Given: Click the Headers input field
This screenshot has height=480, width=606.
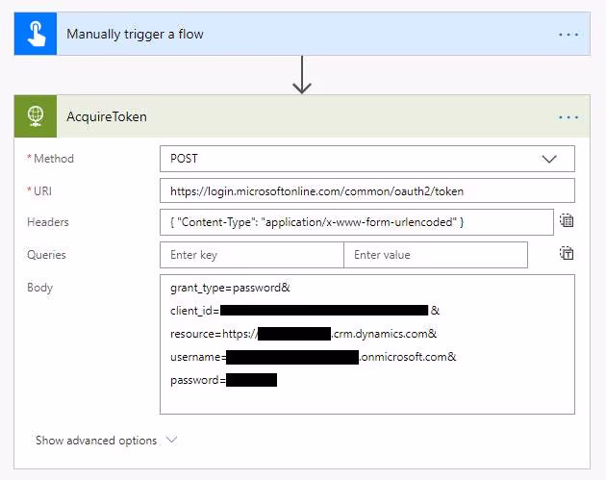Looking at the screenshot, I should (x=357, y=222).
